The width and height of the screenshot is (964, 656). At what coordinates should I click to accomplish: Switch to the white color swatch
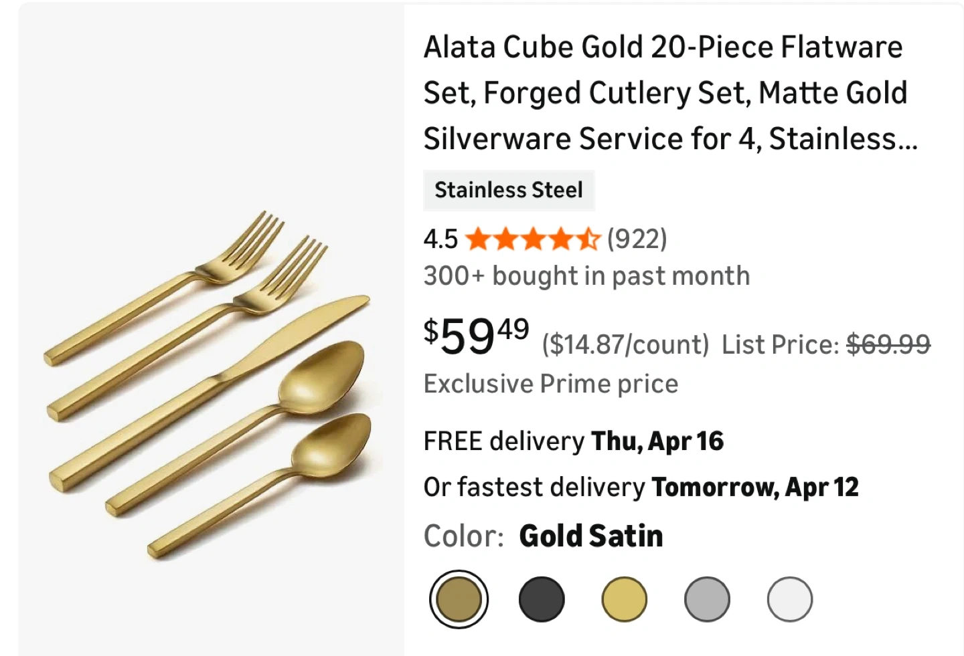pyautogui.click(x=790, y=599)
